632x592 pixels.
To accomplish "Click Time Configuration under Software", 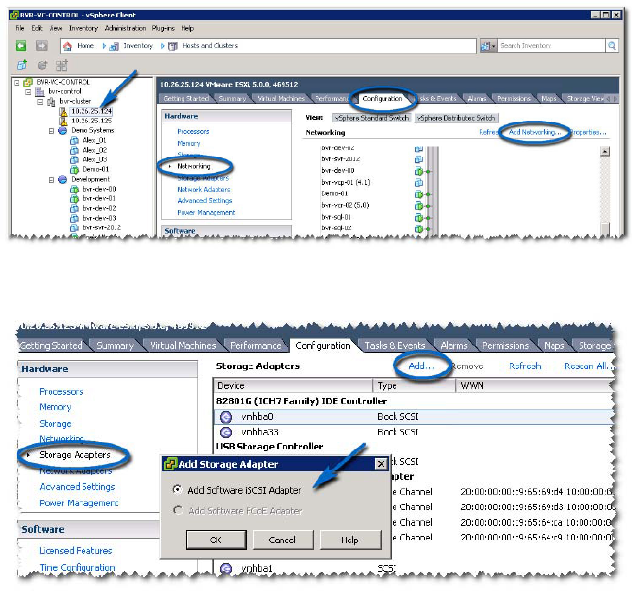I will [x=77, y=568].
